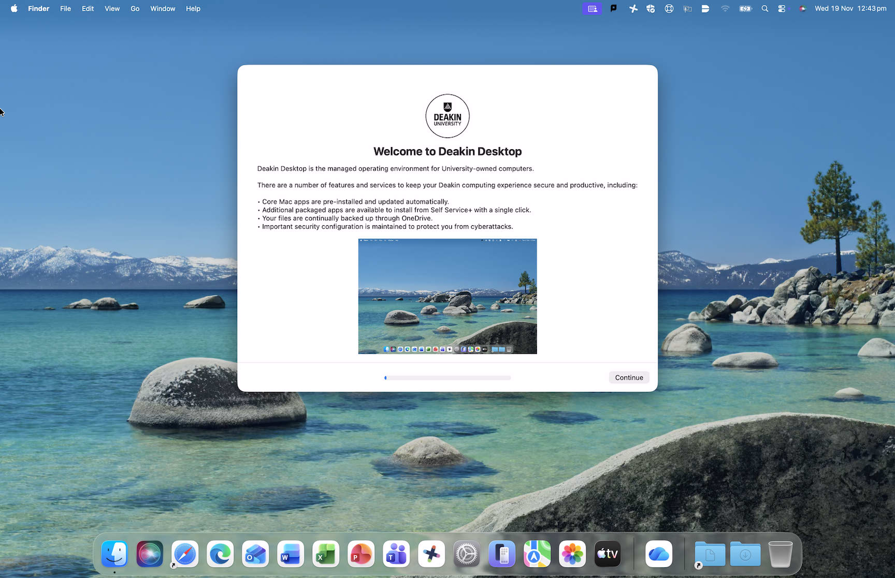
Task: Open the Go menu
Action: [x=135, y=8]
